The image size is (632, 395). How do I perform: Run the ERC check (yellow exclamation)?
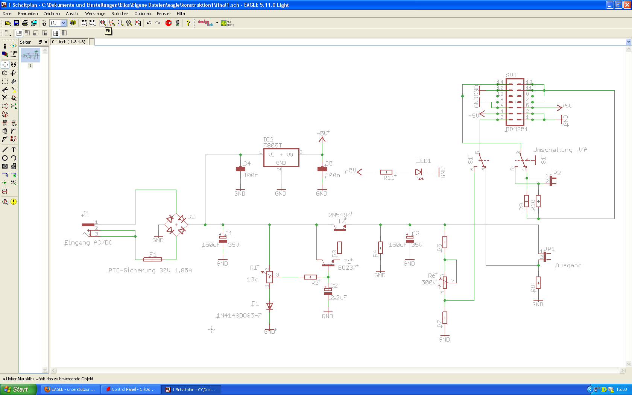coord(14,202)
